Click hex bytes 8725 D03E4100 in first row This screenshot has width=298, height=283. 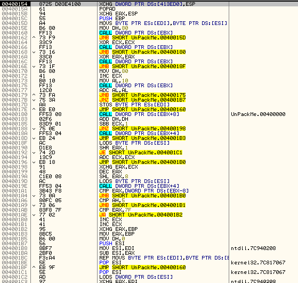click(60, 4)
